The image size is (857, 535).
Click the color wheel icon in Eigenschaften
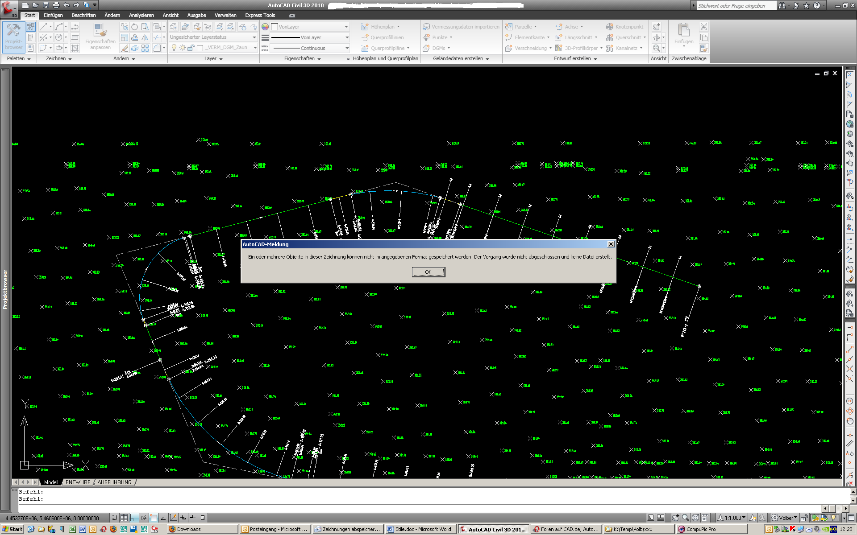[265, 27]
